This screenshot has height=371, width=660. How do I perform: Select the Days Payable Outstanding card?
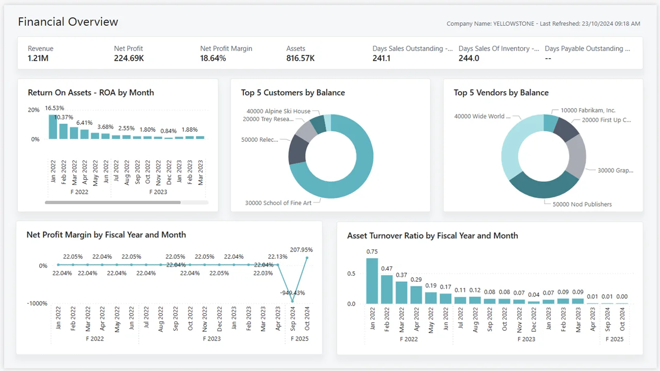pos(588,53)
